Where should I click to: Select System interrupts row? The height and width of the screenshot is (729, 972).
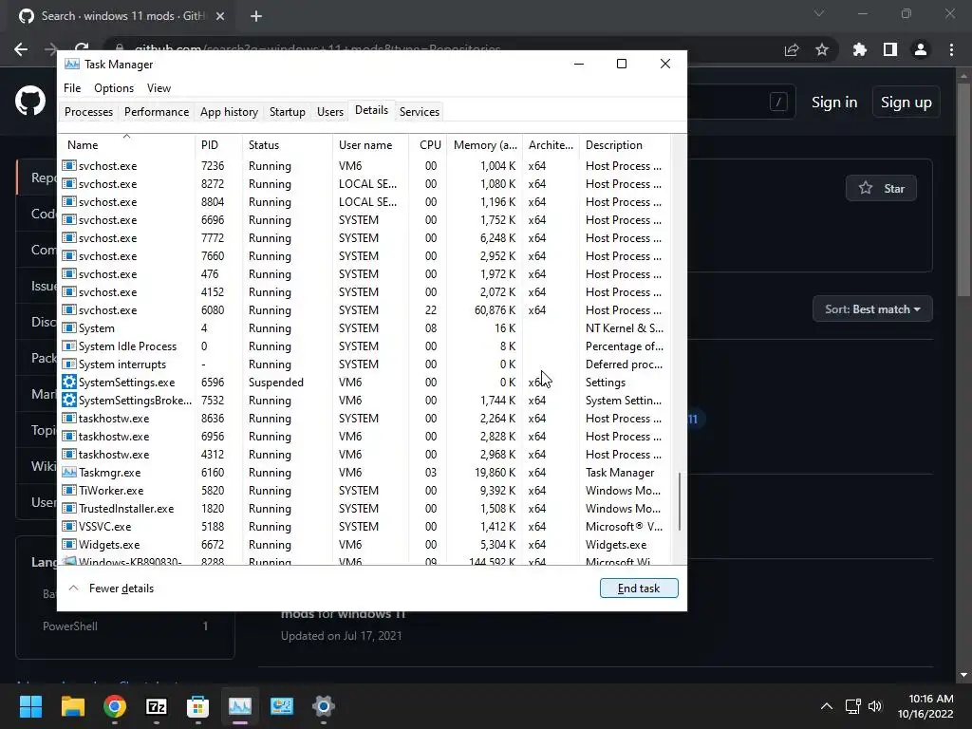click(365, 364)
